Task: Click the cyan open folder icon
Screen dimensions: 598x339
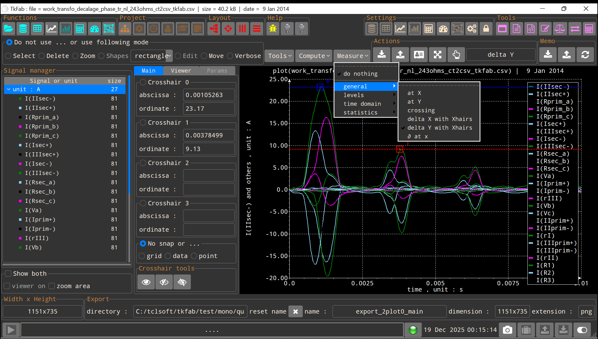Action: click(9, 29)
